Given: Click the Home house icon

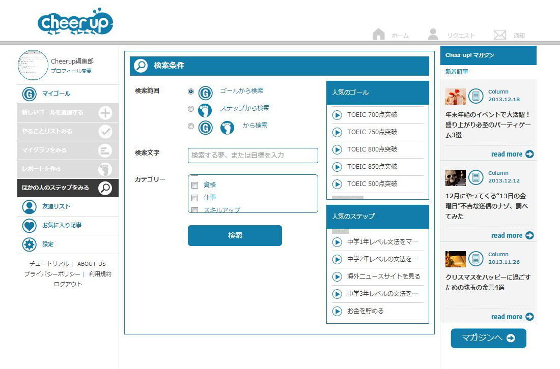Looking at the screenshot, I should [378, 35].
